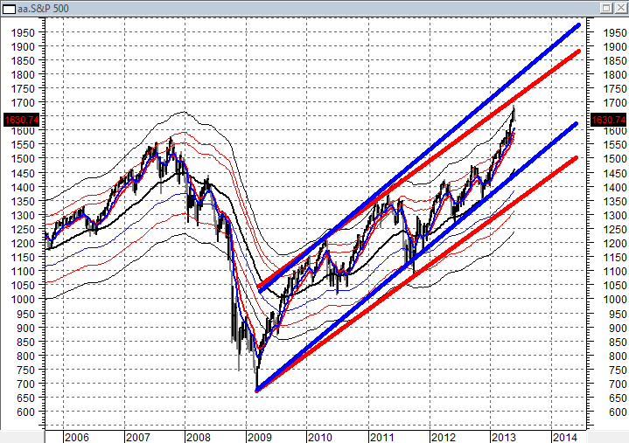
Task: Click the 2013 year label on time axis
Action: click(503, 437)
